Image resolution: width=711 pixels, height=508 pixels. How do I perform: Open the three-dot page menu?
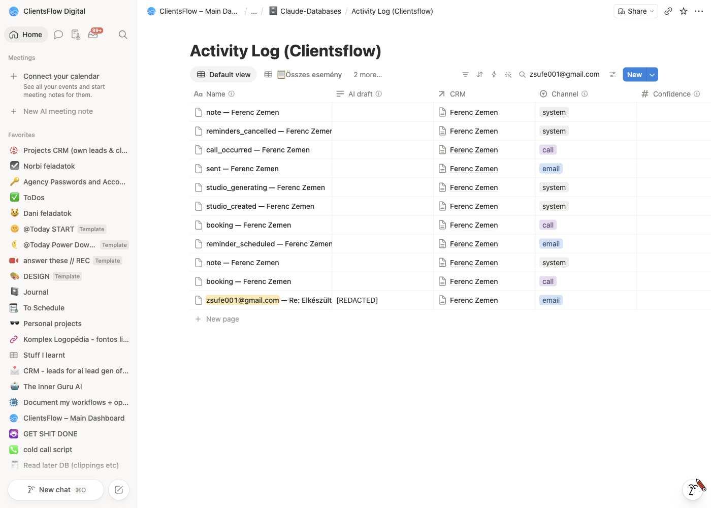coord(699,11)
